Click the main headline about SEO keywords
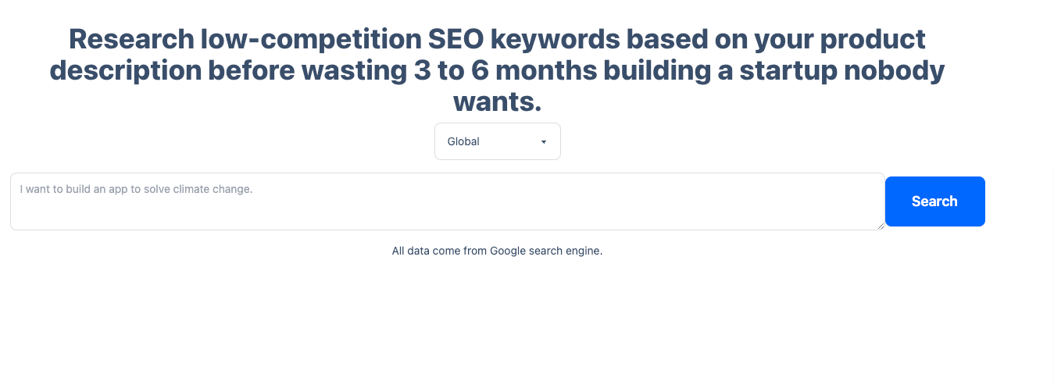This screenshot has height=385, width=1054. (x=498, y=70)
